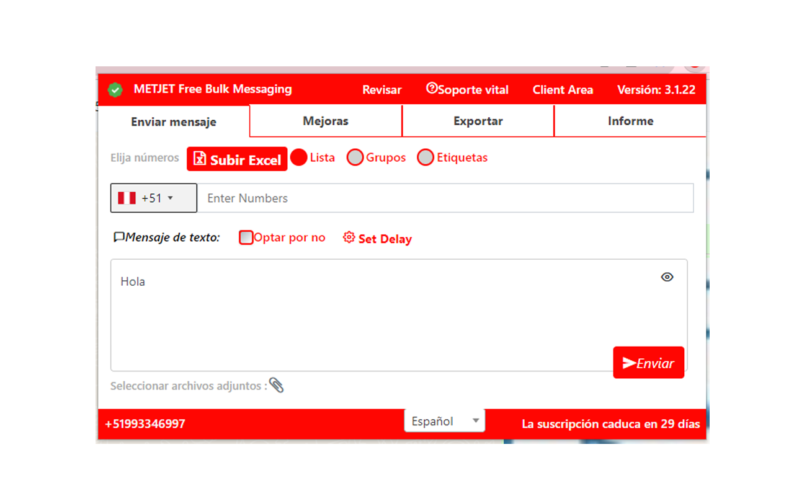Click the paperclip to attach files
794x496 pixels.
(277, 385)
